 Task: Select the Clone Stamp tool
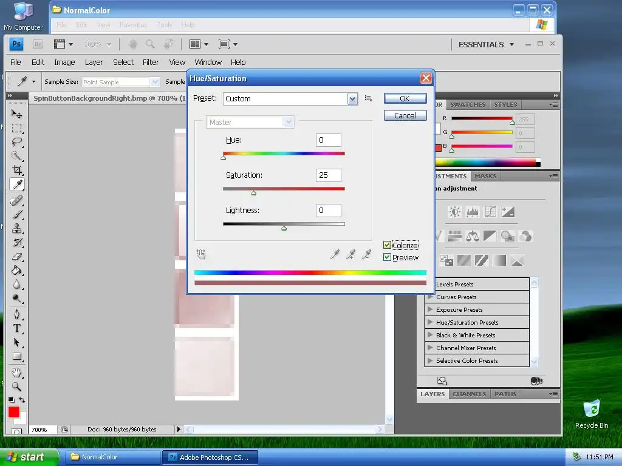(16, 229)
